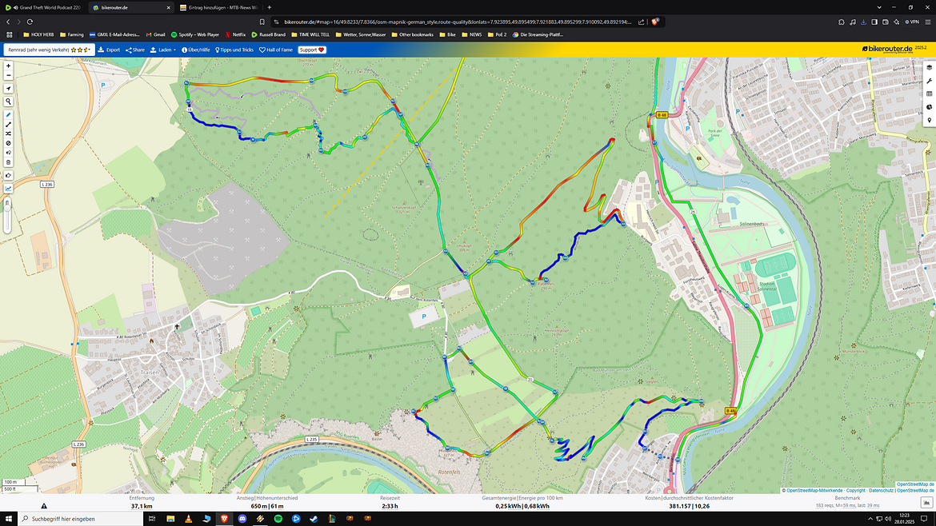Open the Netflix bookmark
The image size is (936, 526).
[x=235, y=34]
